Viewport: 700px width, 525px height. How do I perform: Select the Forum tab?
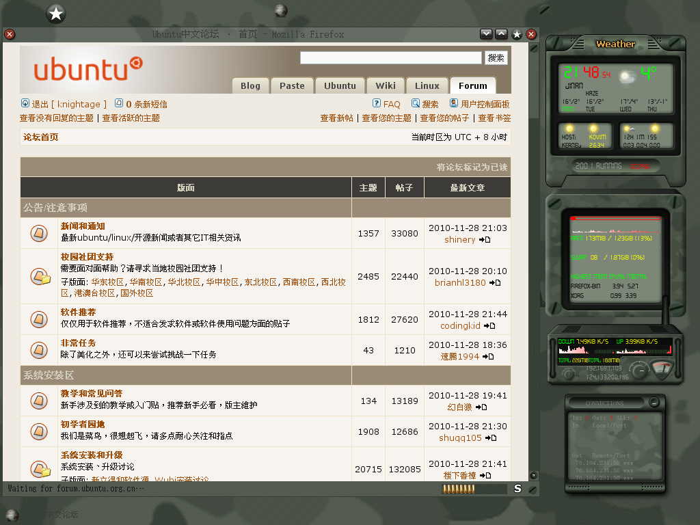473,85
